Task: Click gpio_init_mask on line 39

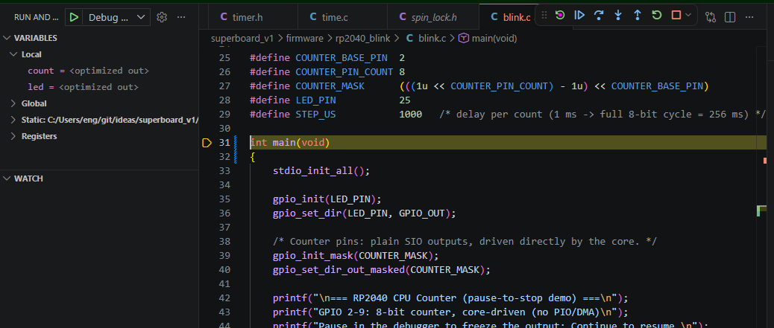Action: (x=313, y=256)
